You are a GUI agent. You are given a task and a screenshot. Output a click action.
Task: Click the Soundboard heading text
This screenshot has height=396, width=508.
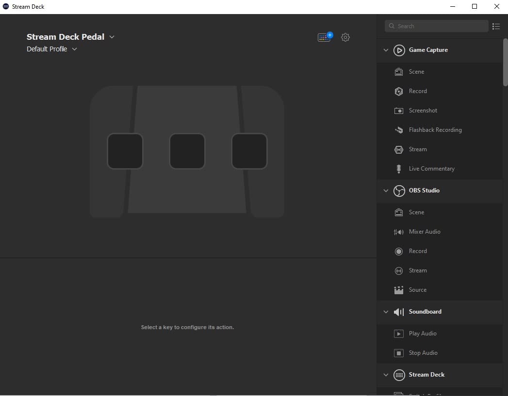pos(425,312)
